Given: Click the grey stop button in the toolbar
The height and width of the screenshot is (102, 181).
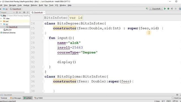Looking at the screenshot, I should (x=176, y=9).
